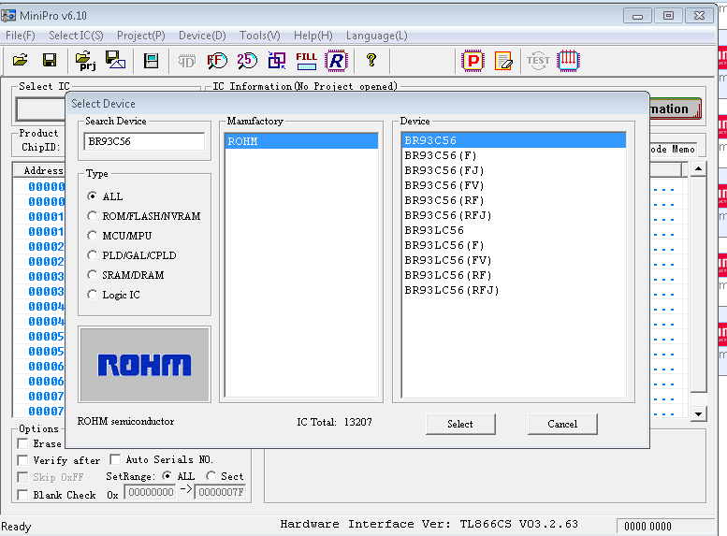Click the 25 flash detect icon

(247, 60)
